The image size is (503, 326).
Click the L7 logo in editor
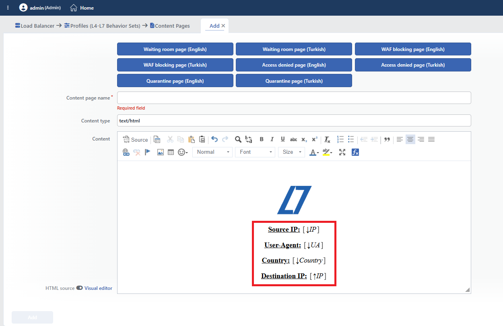coord(294,200)
